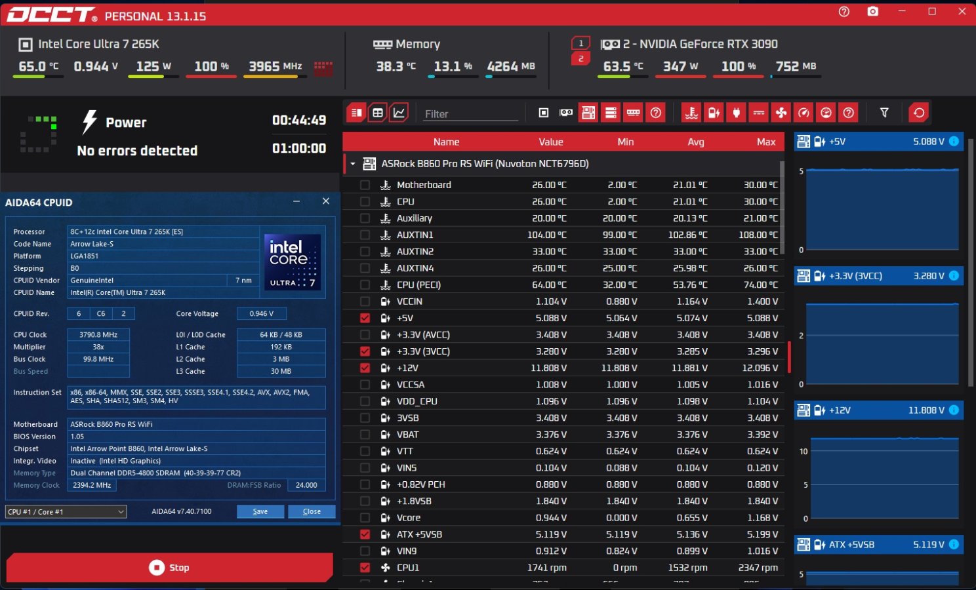Open info for the +3.3V (3VCC) graph
Viewport: 976px width, 590px height.
954,276
